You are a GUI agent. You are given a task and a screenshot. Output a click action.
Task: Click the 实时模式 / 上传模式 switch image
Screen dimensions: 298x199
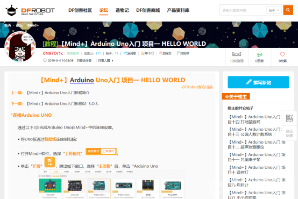pos(101,152)
